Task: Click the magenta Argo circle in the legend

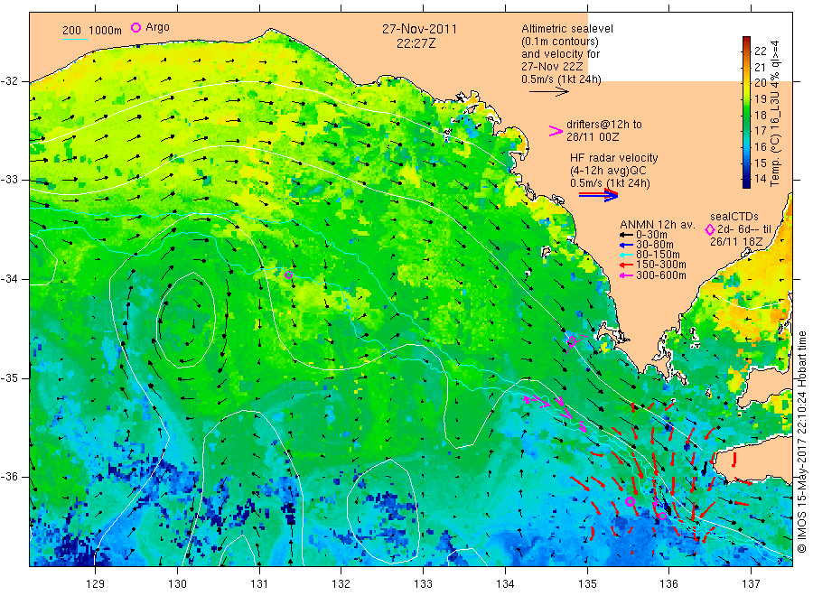Action: tap(135, 27)
